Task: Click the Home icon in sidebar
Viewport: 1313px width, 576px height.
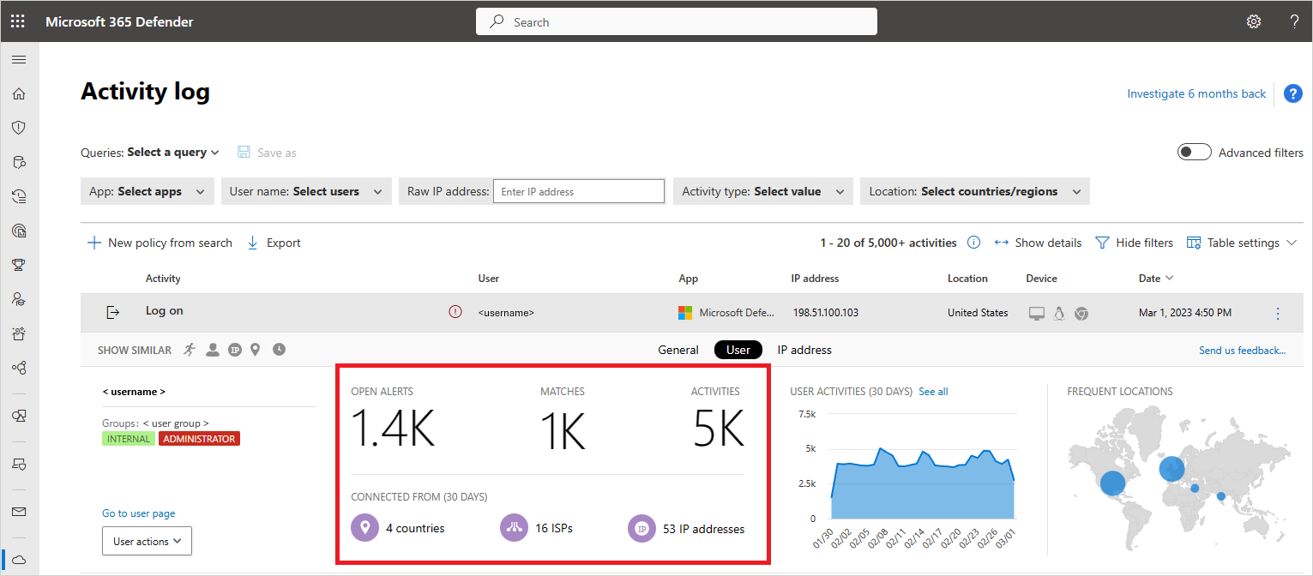Action: pyautogui.click(x=18, y=94)
